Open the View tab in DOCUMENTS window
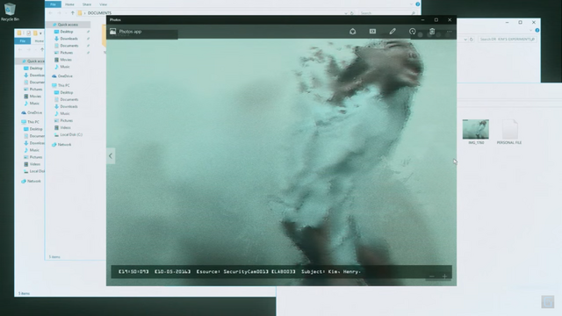 pos(104,4)
